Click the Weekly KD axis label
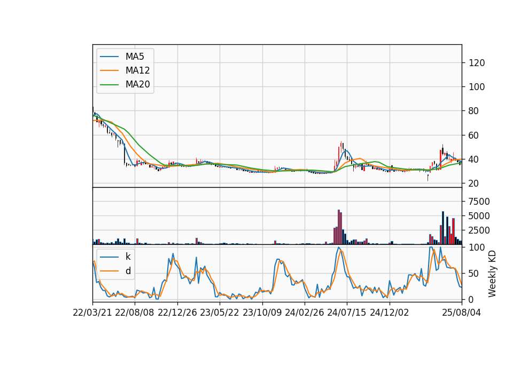The height and width of the screenshot is (368, 513). (x=492, y=274)
